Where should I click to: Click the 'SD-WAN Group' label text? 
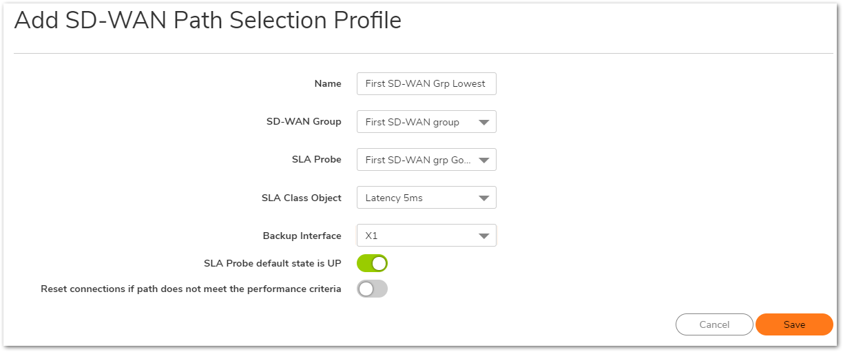pos(304,122)
